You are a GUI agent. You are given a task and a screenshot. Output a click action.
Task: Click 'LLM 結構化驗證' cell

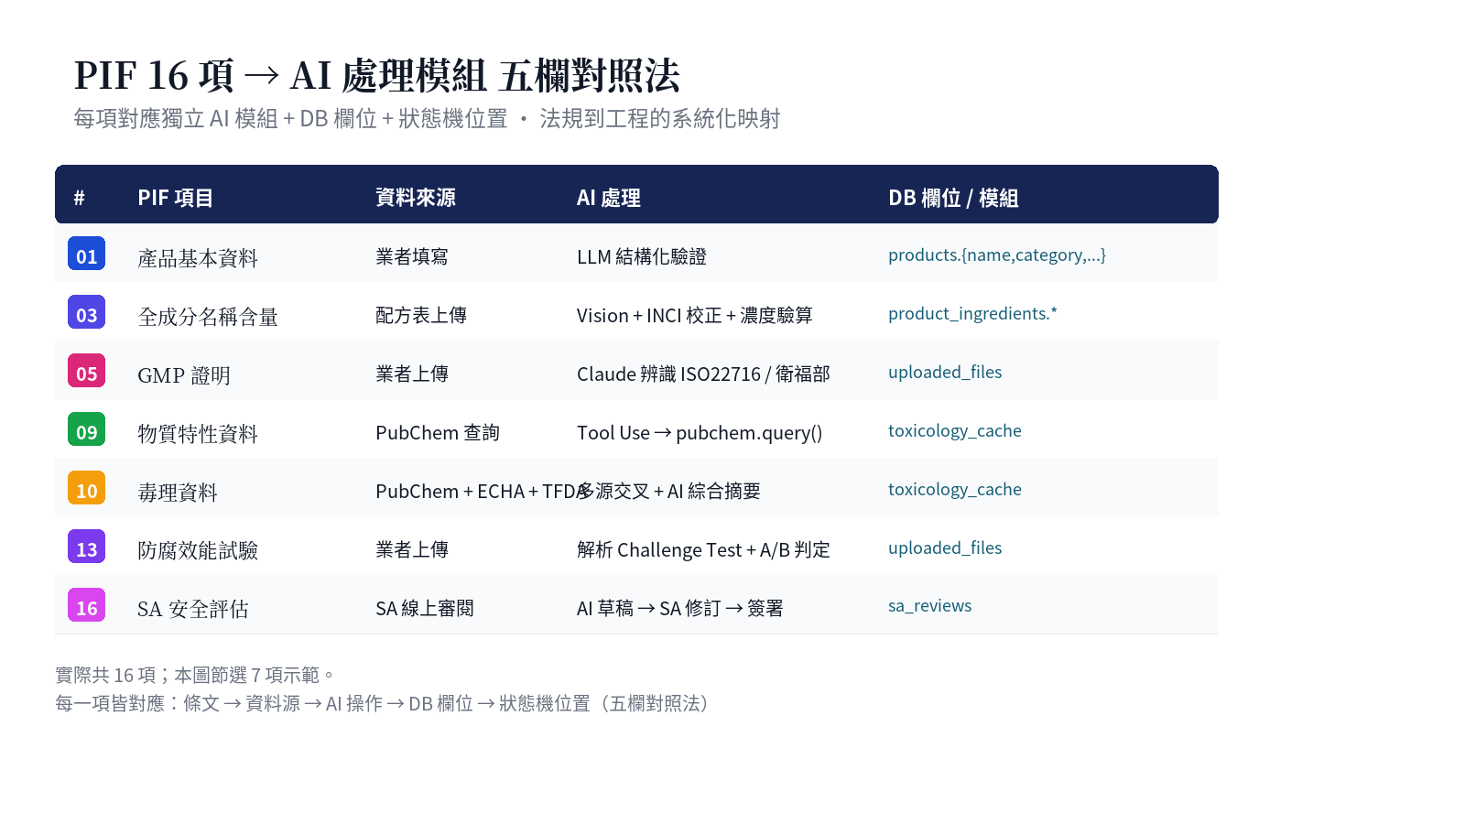pos(642,256)
